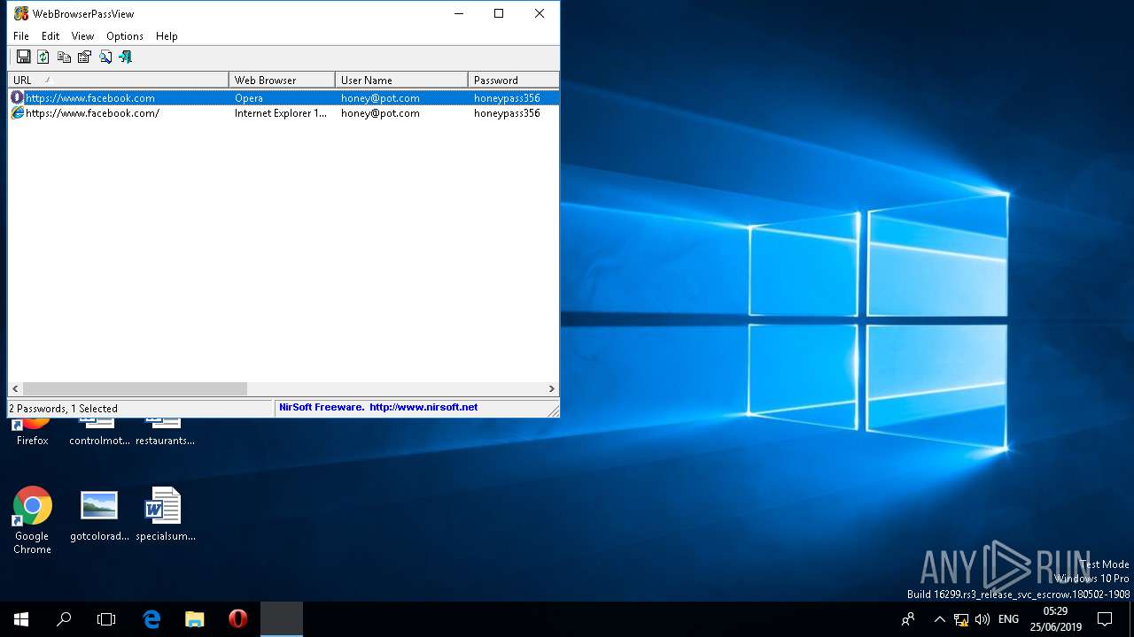This screenshot has width=1134, height=637.
Task: Click honeypass356 in the Internet Explorer row
Action: [x=507, y=113]
